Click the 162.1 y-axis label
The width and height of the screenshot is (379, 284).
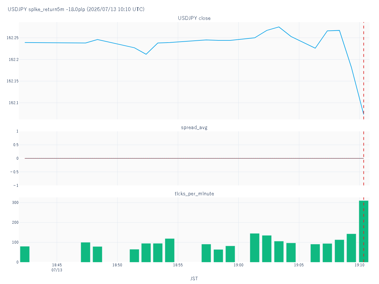[x=14, y=103]
